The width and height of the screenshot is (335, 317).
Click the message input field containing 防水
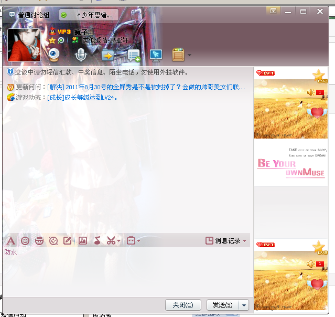click(x=126, y=271)
